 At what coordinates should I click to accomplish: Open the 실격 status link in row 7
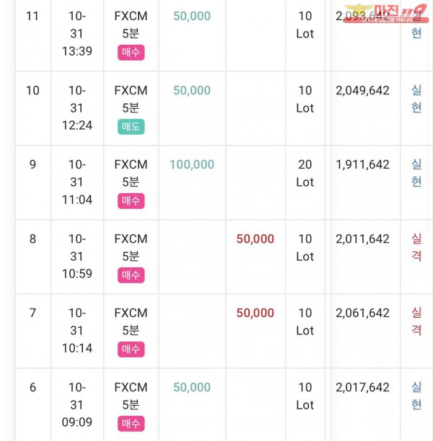click(416, 321)
